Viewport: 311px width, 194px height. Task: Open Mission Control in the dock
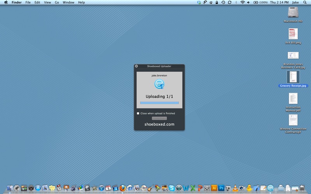point(24,188)
